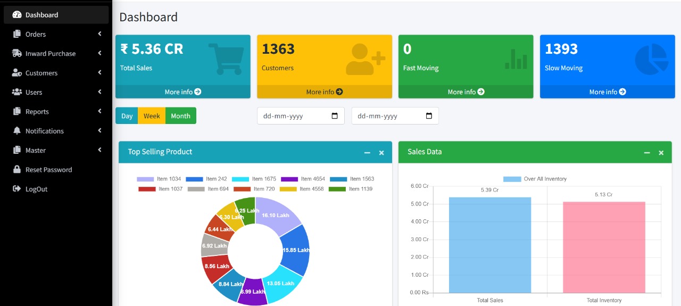Click the Total Inventory pink bar
The height and width of the screenshot is (306, 681).
click(x=604, y=247)
